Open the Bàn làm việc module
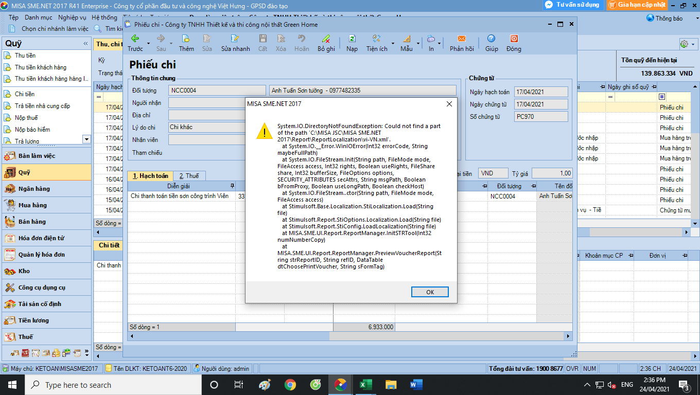The image size is (700, 395). click(x=47, y=156)
